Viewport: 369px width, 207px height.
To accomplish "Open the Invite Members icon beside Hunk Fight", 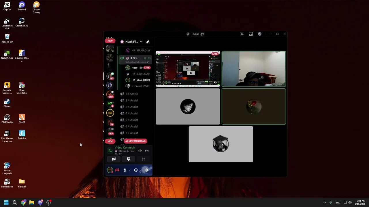I will point(148,42).
